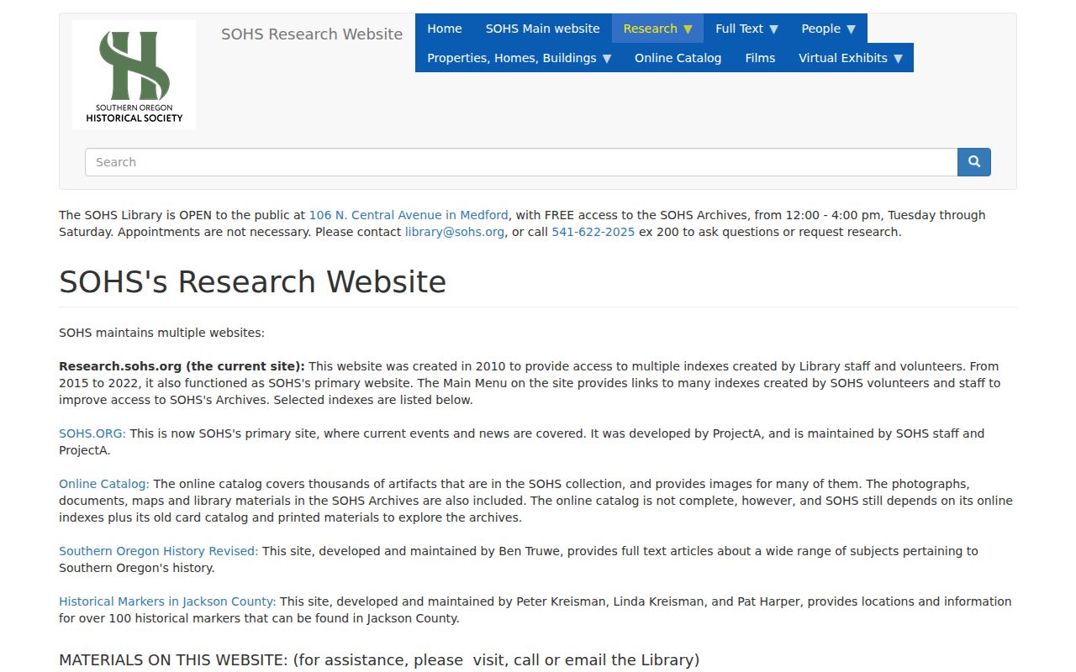Screen dimensions: 1076x672
Task: Open Historical Markers in Jackson County link
Action: click(x=167, y=601)
